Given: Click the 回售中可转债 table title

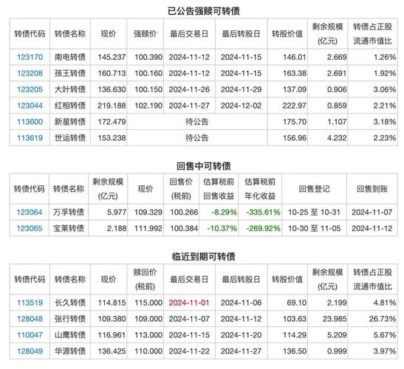Looking at the screenshot, I should click(204, 166).
